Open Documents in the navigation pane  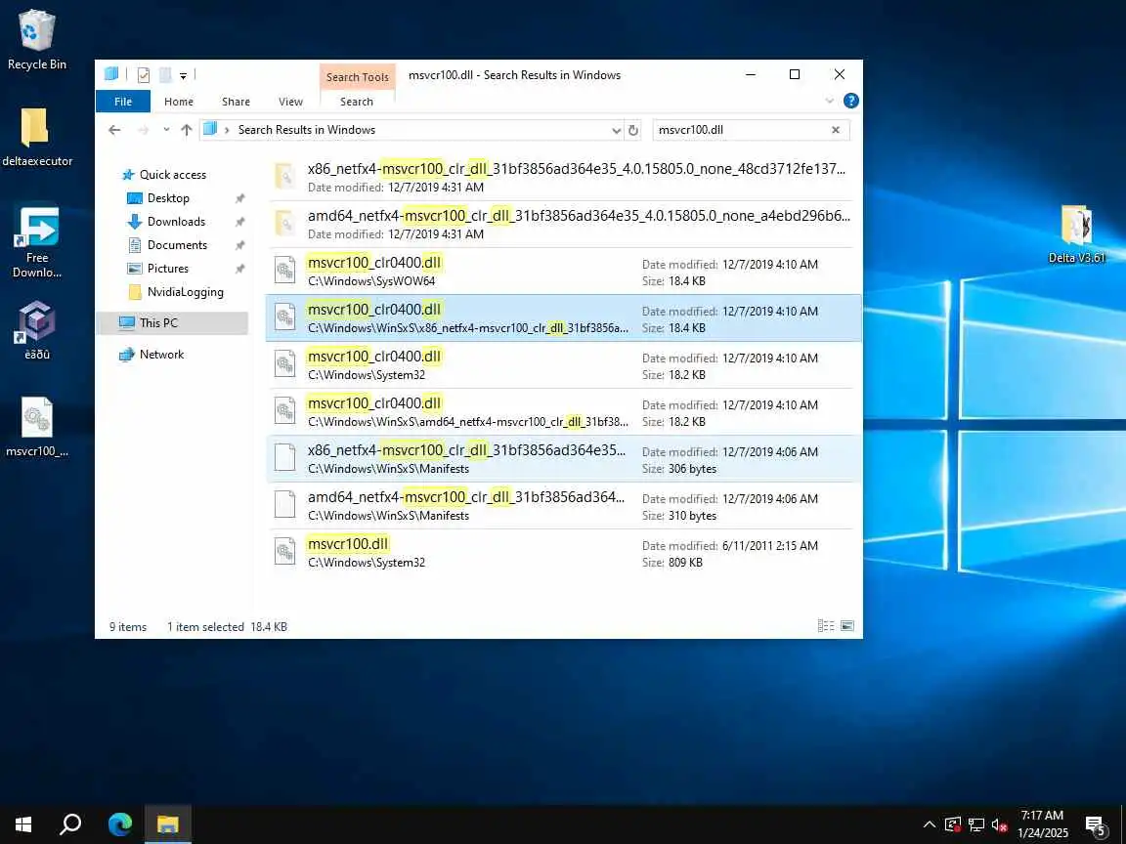tap(177, 245)
